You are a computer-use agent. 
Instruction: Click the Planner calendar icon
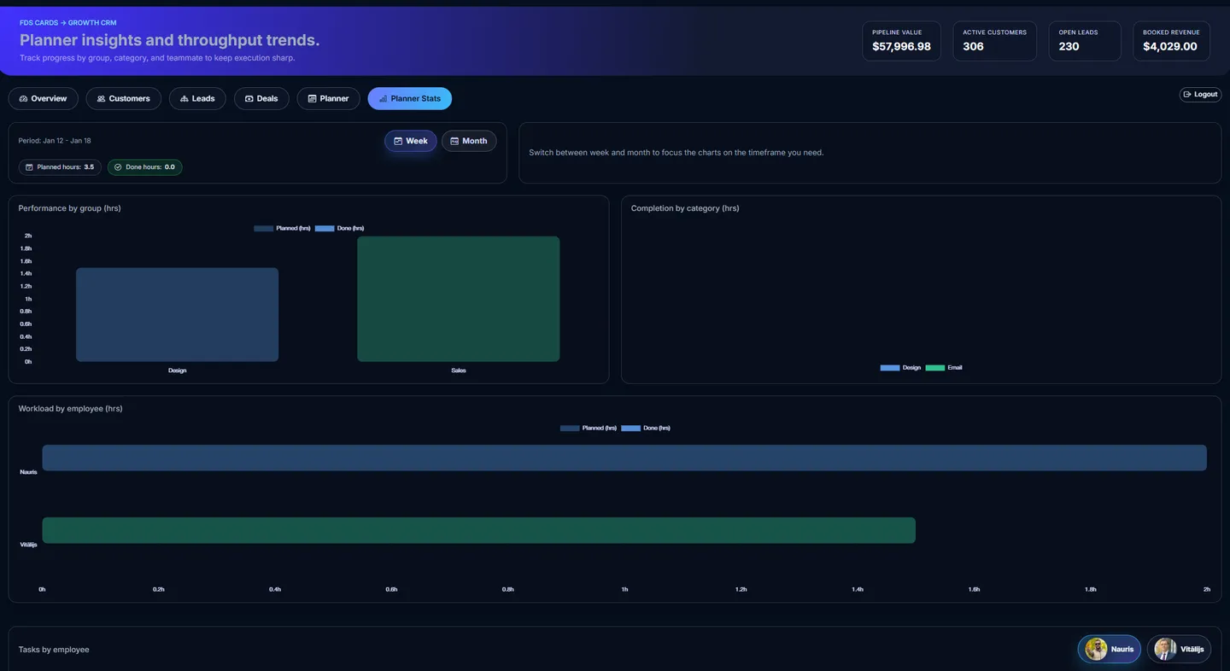coord(312,99)
